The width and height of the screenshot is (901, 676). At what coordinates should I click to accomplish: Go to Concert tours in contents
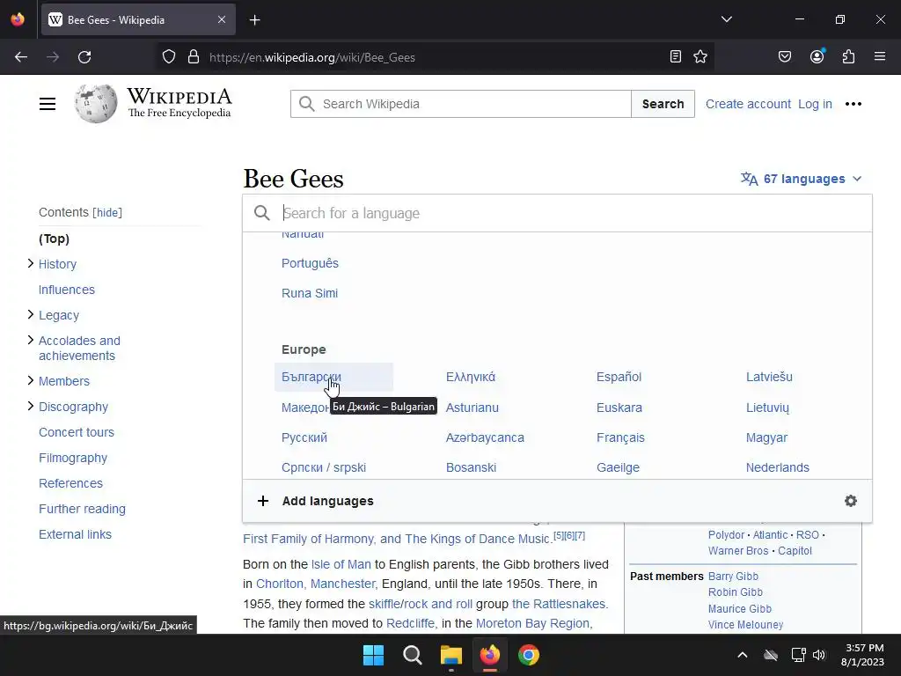click(x=77, y=432)
